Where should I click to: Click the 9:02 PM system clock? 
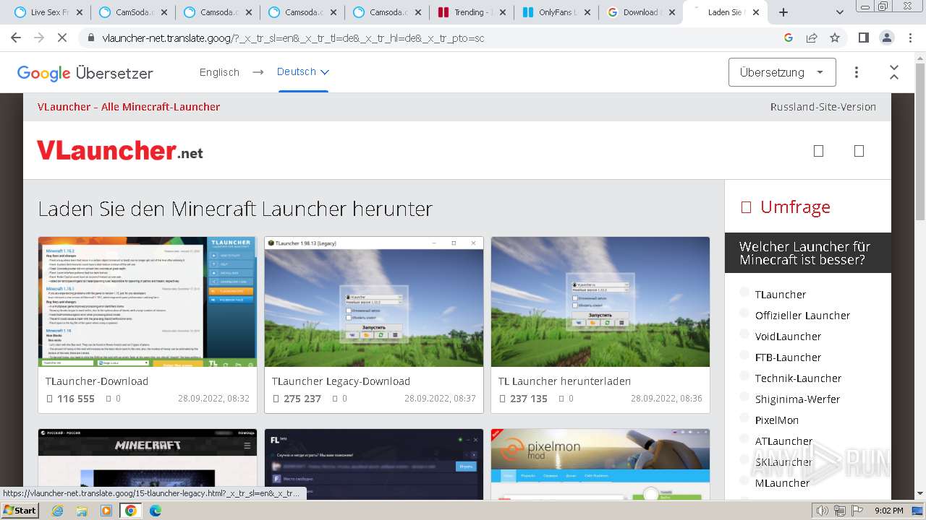point(888,511)
